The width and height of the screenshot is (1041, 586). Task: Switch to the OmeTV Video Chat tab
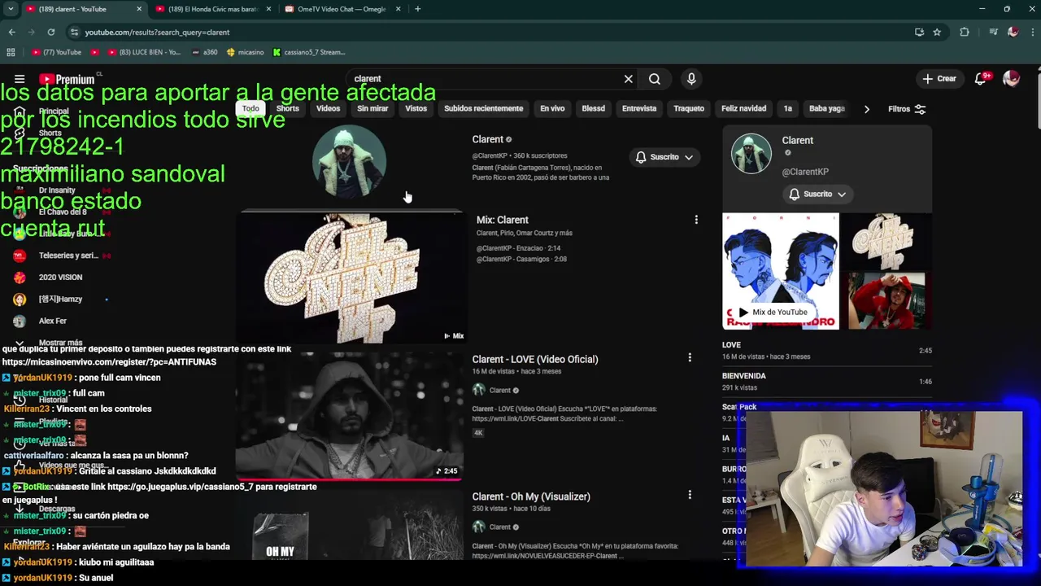(x=342, y=9)
